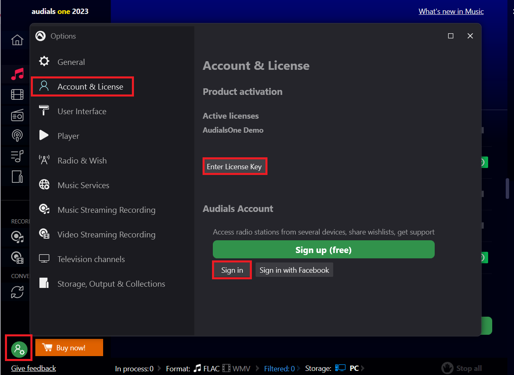The image size is (514, 375).
Task: Click the Enter License Key button
Action: pyautogui.click(x=235, y=166)
